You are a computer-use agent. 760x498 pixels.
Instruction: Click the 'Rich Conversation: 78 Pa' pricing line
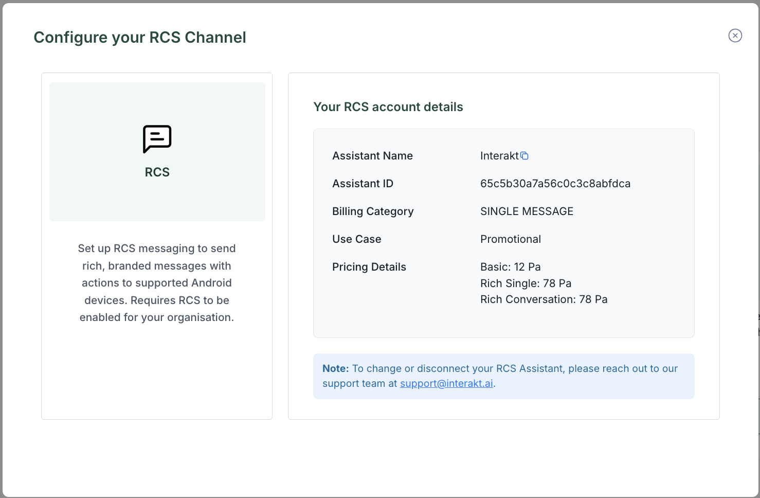pyautogui.click(x=544, y=299)
